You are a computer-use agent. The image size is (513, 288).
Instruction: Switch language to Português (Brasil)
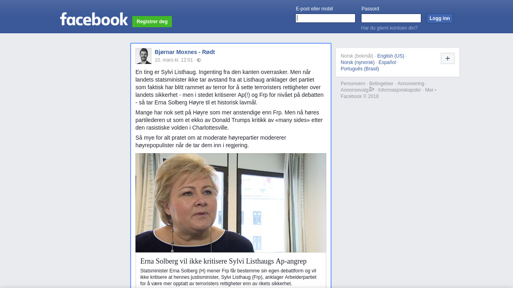(x=360, y=69)
